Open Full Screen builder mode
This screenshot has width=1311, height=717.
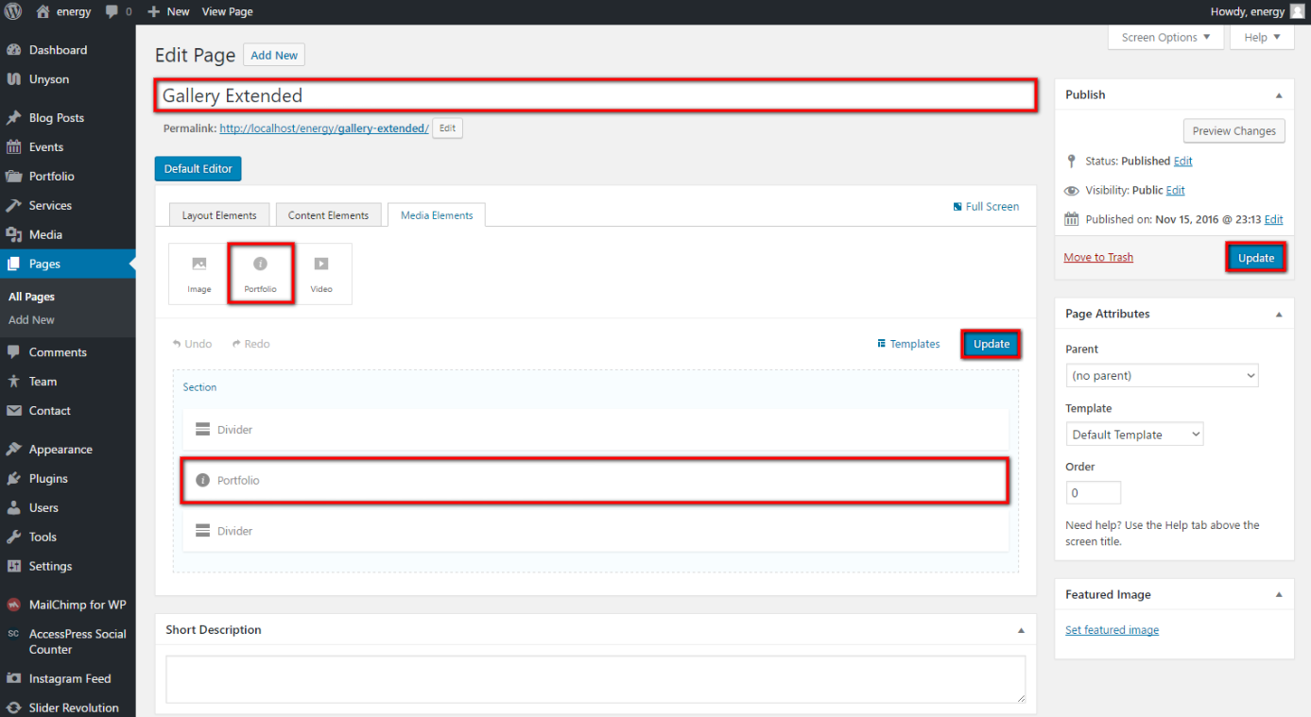point(986,206)
